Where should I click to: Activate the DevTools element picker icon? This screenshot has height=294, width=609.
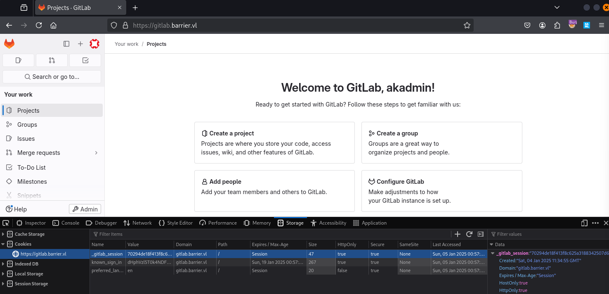pyautogui.click(x=6, y=223)
